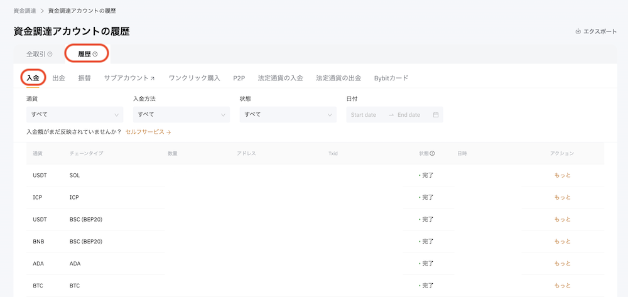Click もっと in the USDT BSC (BEP20) row
The width and height of the screenshot is (628, 297).
[562, 219]
